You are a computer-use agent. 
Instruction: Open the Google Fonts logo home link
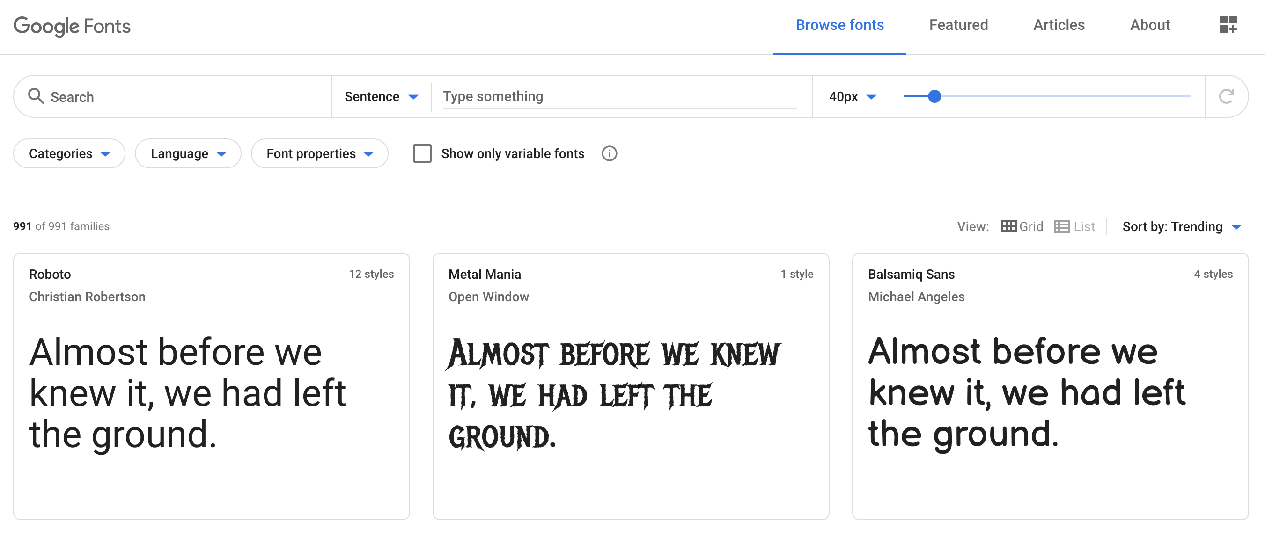[x=72, y=26]
